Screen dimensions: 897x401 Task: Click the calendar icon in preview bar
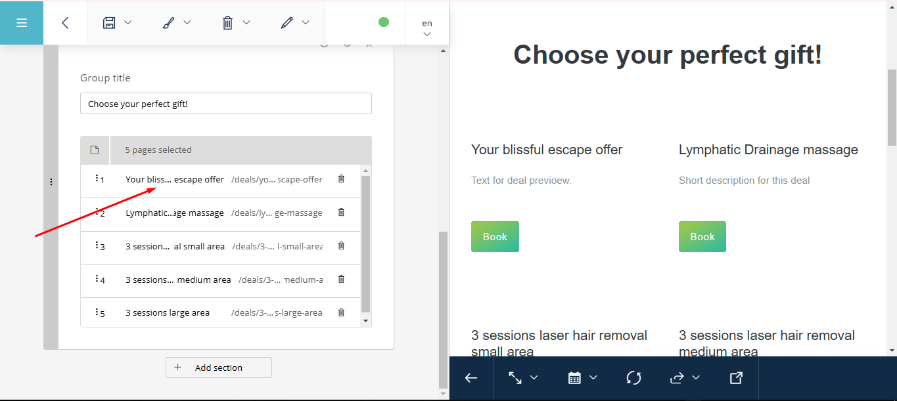[574, 378]
